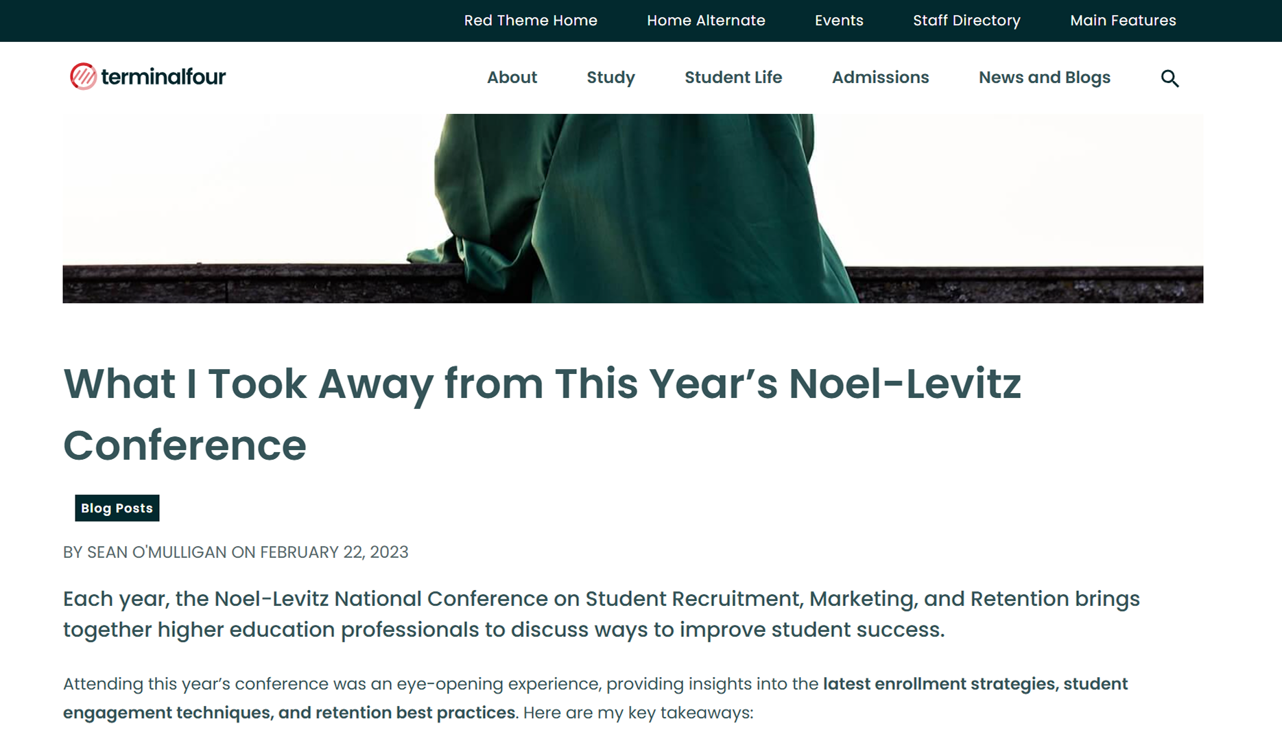Click the February 22, 2023 date
The width and height of the screenshot is (1282, 741).
click(x=334, y=552)
